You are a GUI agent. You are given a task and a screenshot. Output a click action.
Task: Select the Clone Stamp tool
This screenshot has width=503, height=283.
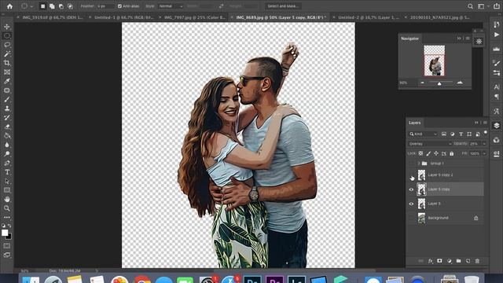(x=7, y=108)
